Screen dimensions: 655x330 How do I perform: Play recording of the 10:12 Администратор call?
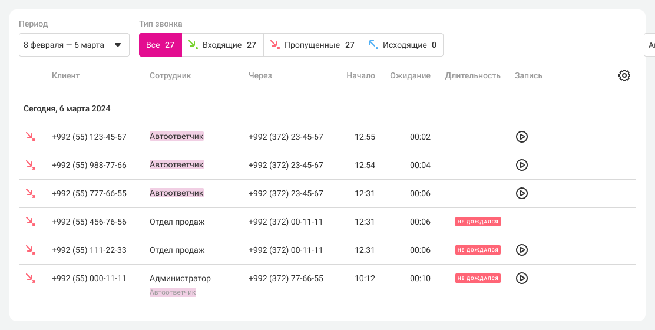pyautogui.click(x=521, y=278)
